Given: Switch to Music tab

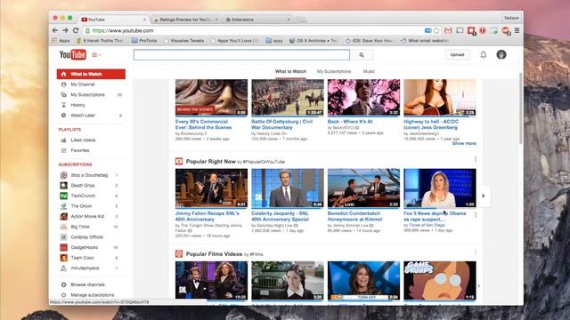Looking at the screenshot, I should coord(369,71).
